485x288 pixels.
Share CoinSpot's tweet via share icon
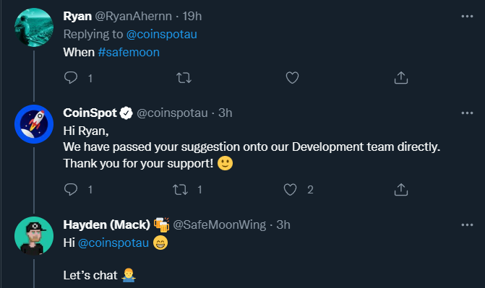401,189
